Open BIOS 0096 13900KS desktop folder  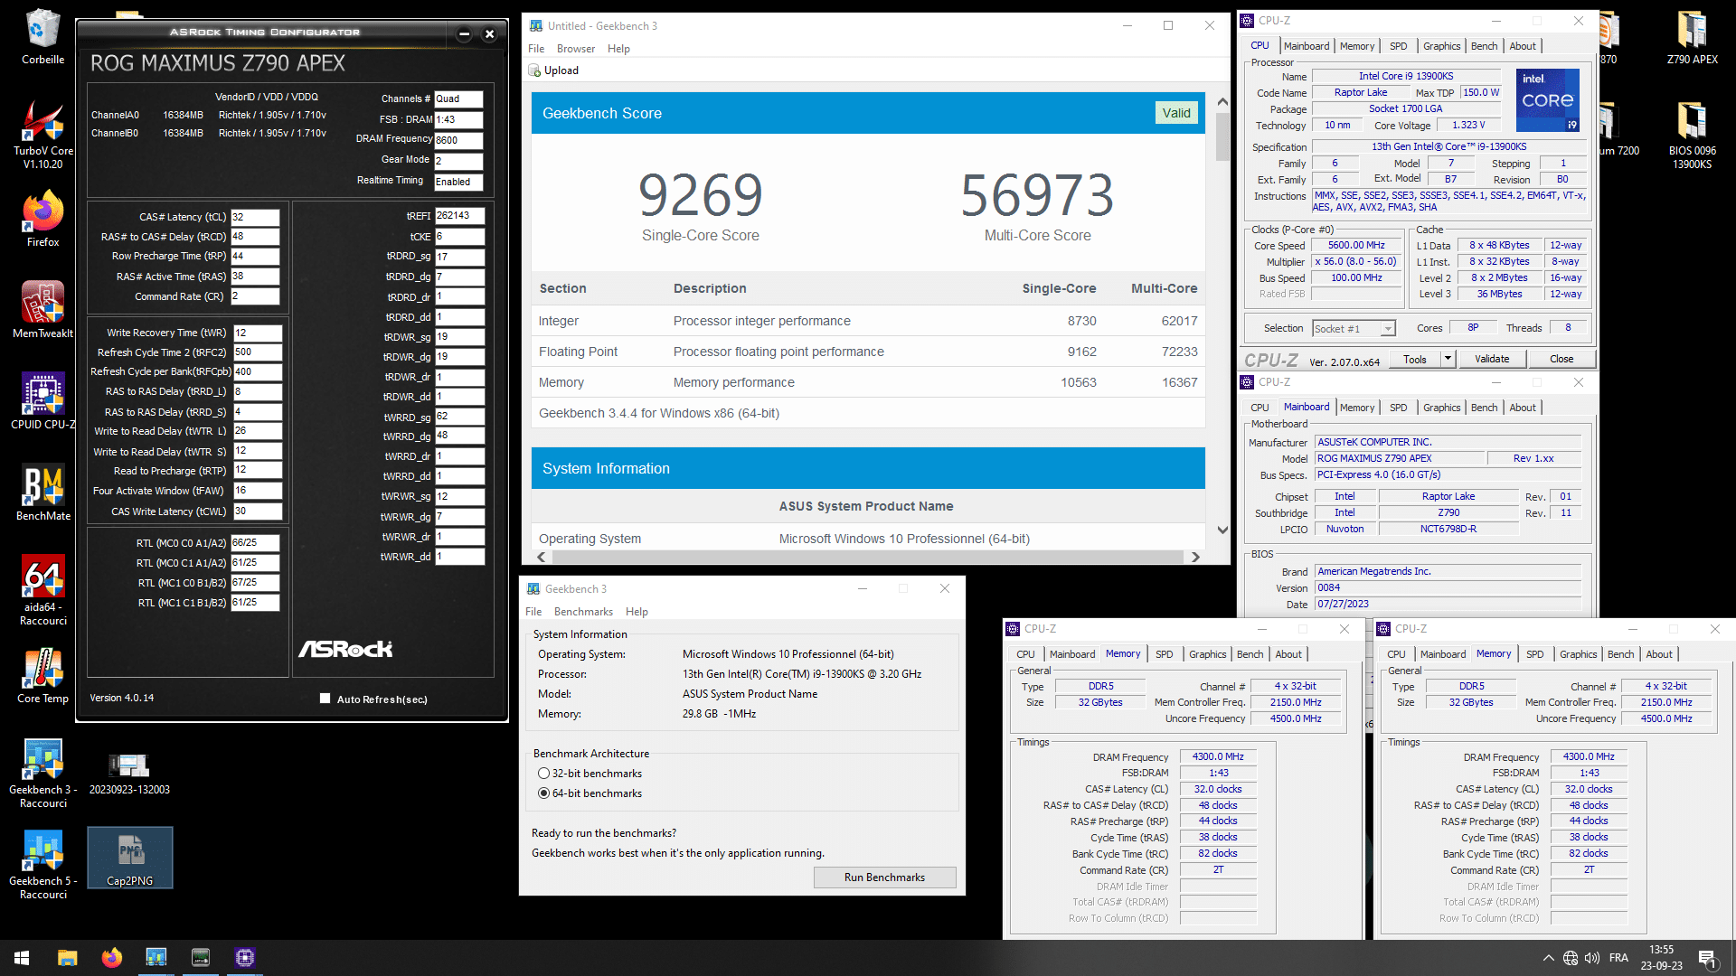point(1692,134)
